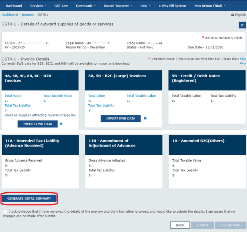Click GSTR1 breadcrumb text
The width and height of the screenshot is (247, 232).
43,15
